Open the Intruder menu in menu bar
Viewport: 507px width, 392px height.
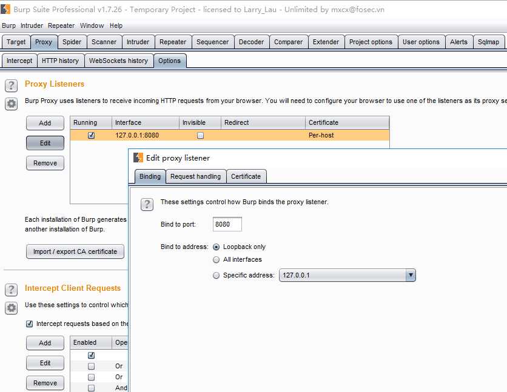(x=32, y=25)
